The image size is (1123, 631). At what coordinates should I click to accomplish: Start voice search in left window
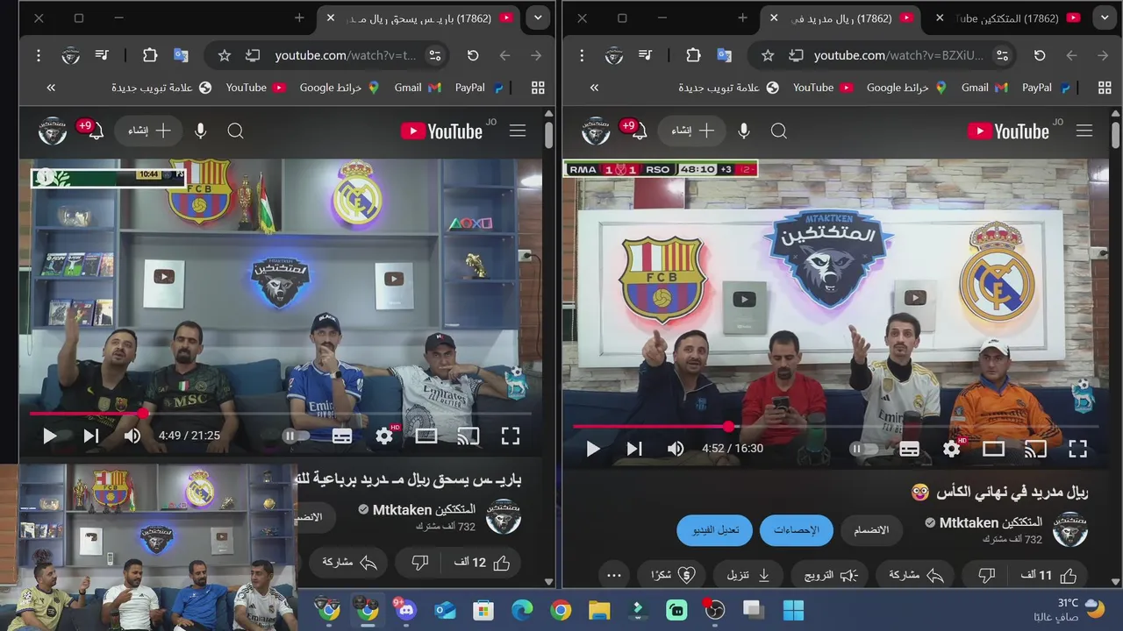point(201,131)
